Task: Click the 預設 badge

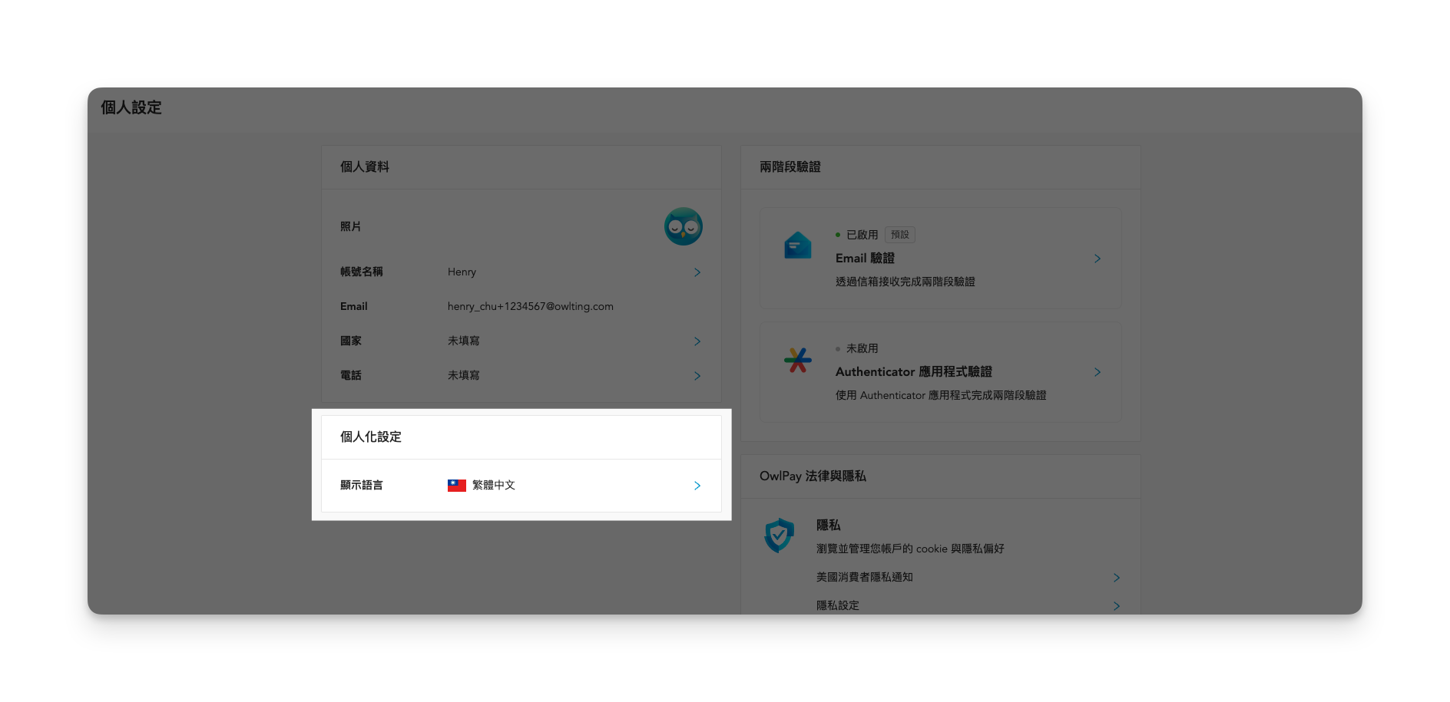Action: (900, 235)
